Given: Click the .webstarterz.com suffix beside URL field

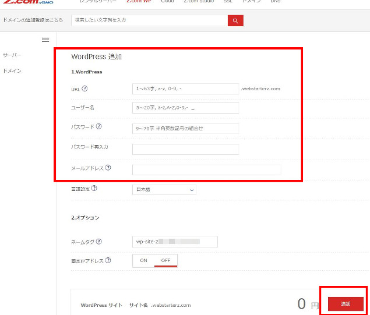Looking at the screenshot, I should (x=260, y=89).
